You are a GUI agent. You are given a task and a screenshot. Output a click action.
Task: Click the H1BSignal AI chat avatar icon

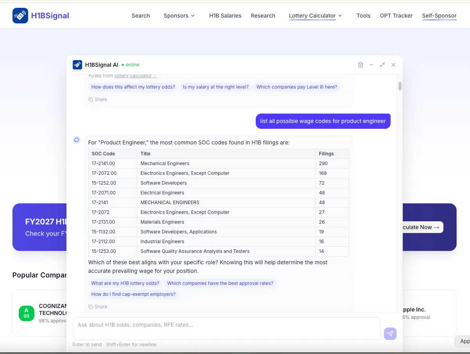(77, 65)
